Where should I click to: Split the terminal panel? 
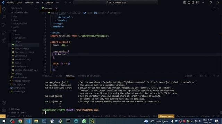pos(201,76)
